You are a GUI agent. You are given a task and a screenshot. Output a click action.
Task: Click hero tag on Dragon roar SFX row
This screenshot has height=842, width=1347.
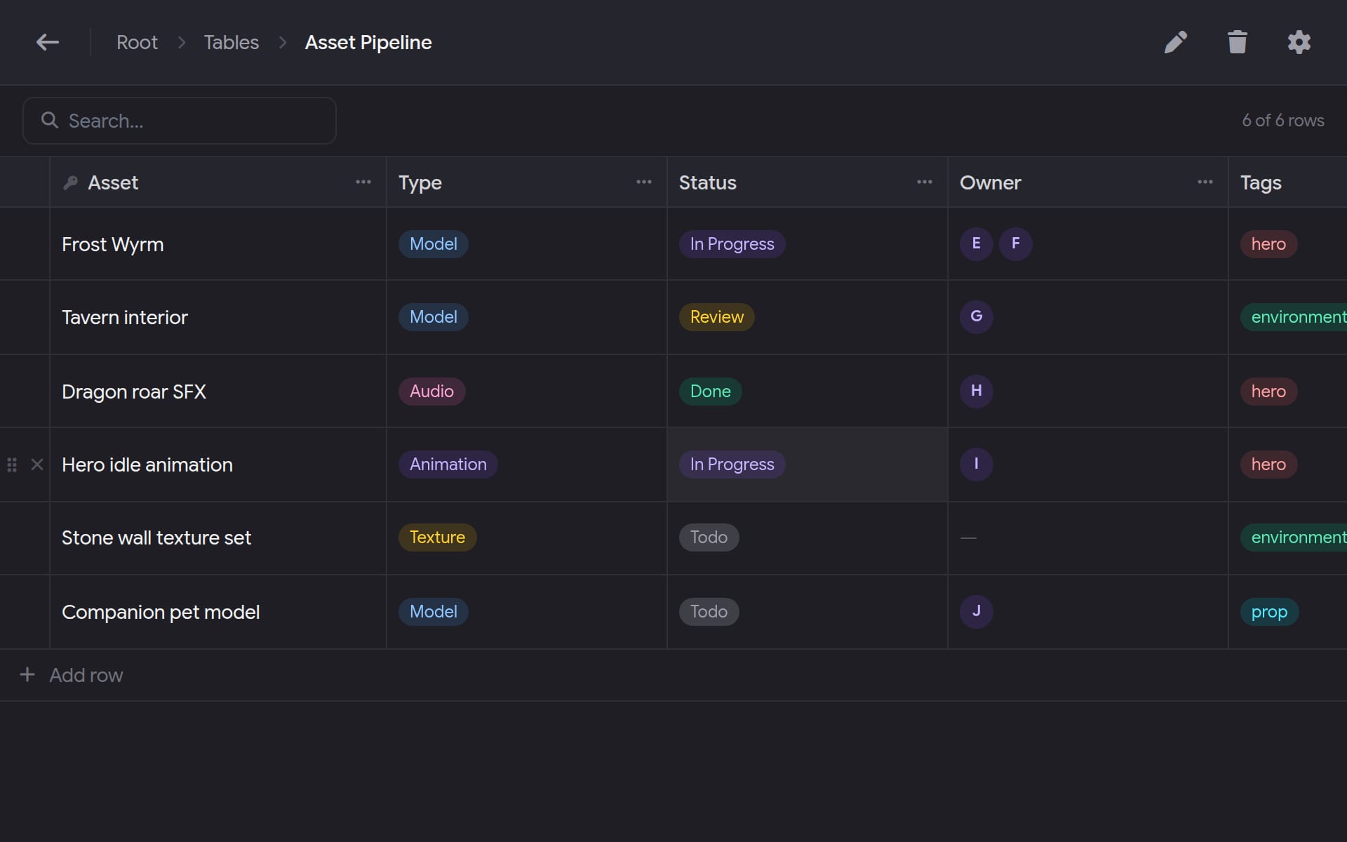[1268, 392]
